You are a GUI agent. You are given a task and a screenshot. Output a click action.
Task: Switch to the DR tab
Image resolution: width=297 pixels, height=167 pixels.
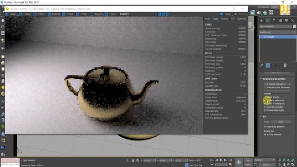[x=232, y=19]
